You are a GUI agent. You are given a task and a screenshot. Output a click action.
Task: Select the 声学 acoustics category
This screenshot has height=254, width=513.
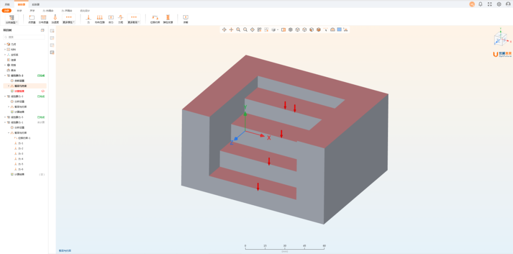32,11
